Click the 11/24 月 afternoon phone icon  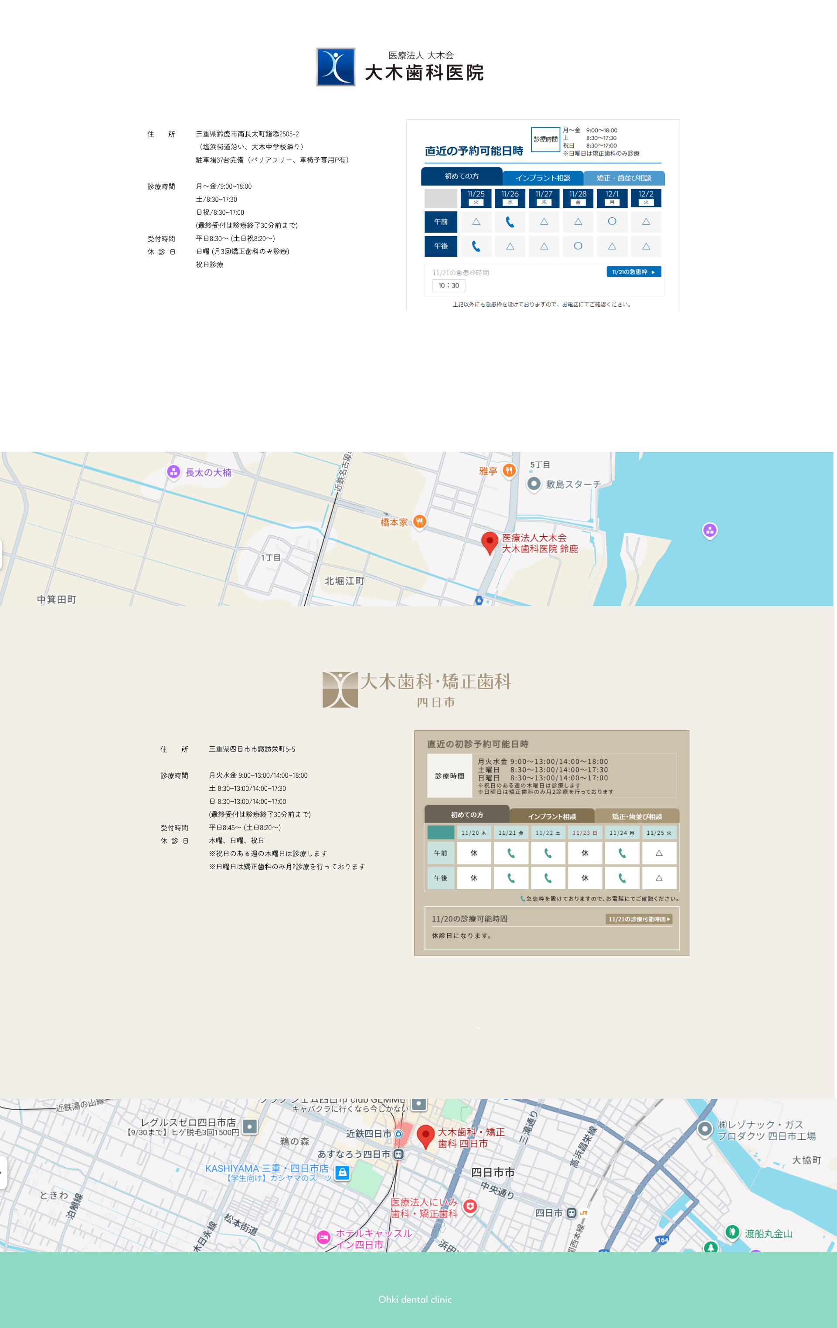(x=622, y=878)
